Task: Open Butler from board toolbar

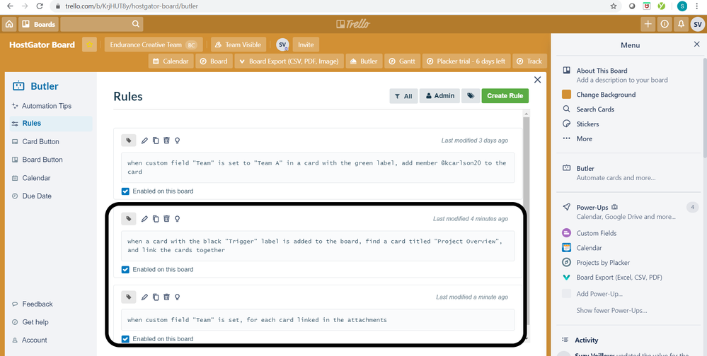Action: click(364, 61)
